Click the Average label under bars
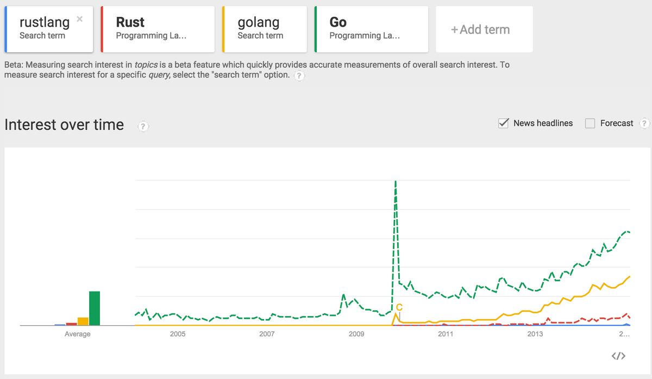 click(77, 334)
